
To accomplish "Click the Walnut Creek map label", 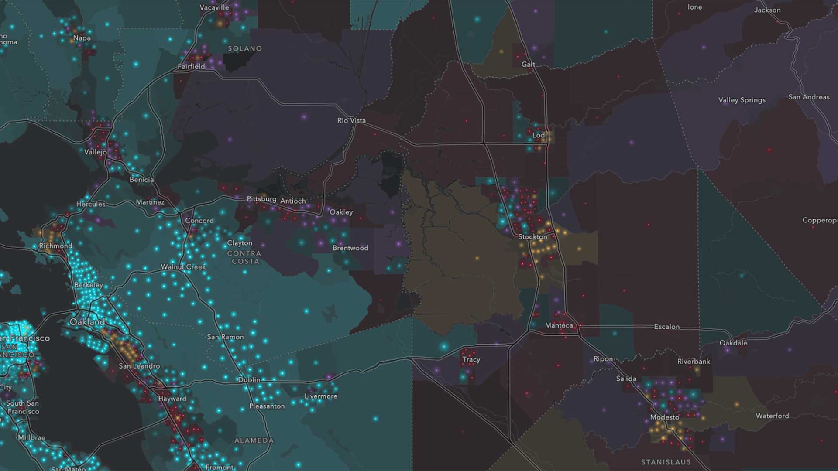I will [183, 266].
